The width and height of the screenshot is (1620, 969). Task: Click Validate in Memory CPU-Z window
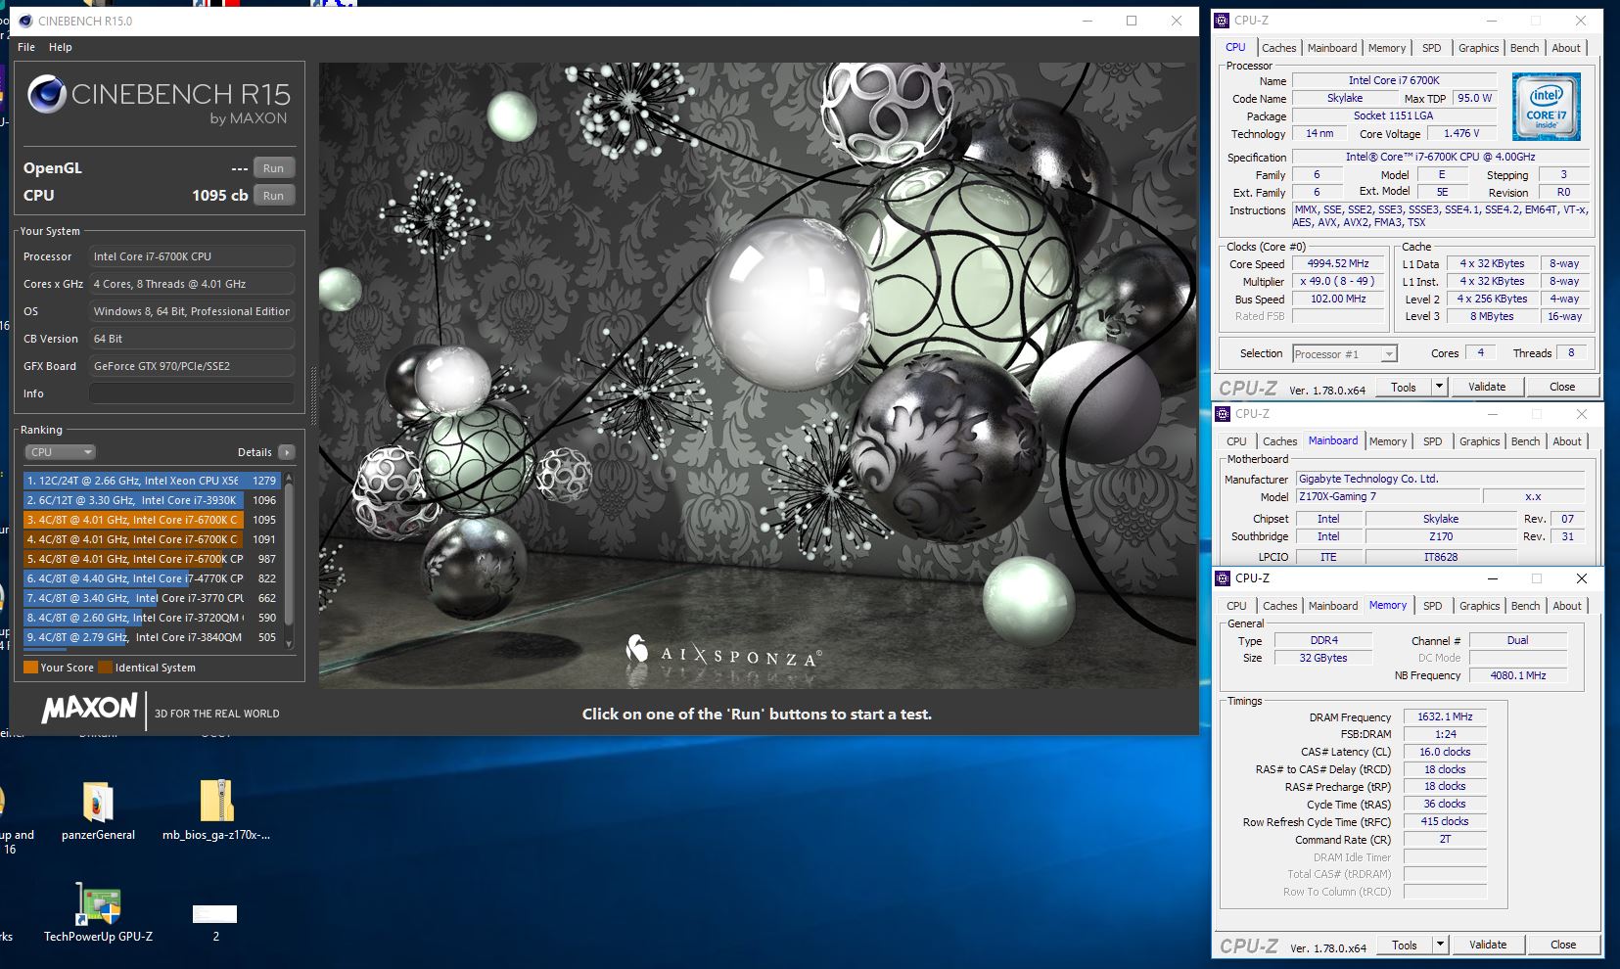[x=1488, y=945]
